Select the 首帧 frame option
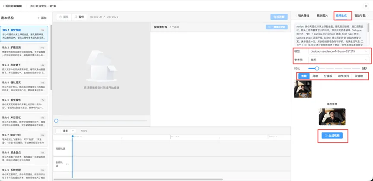The image size is (373, 181). (304, 76)
